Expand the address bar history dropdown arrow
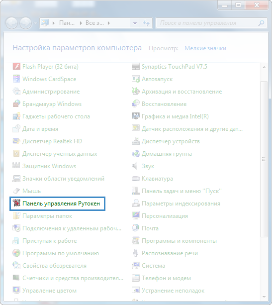272x305 pixels. click(135, 23)
